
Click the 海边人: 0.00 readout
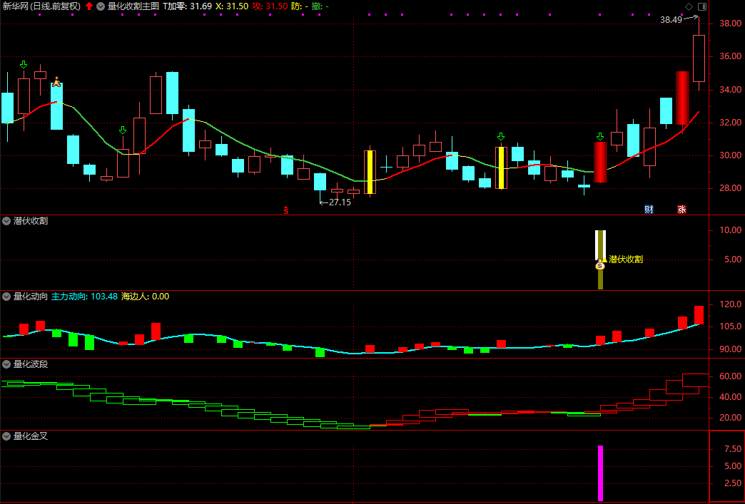click(x=146, y=297)
